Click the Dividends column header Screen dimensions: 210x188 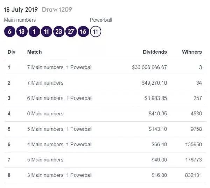155,52
